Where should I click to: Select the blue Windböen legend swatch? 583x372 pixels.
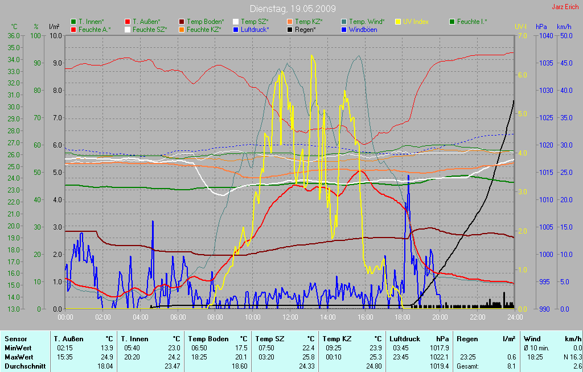[344, 29]
